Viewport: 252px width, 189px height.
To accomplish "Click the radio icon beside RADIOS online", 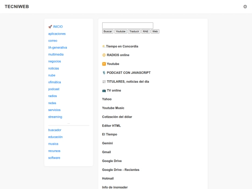I will [104, 55].
